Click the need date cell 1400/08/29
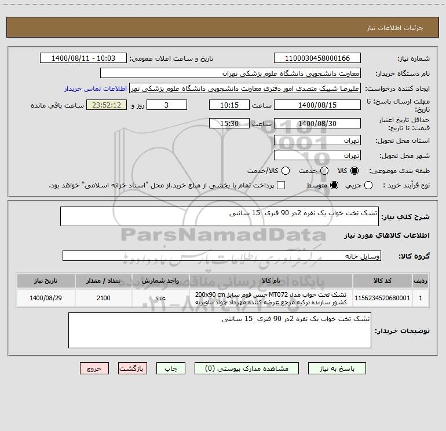The width and height of the screenshot is (446, 431). point(46,298)
